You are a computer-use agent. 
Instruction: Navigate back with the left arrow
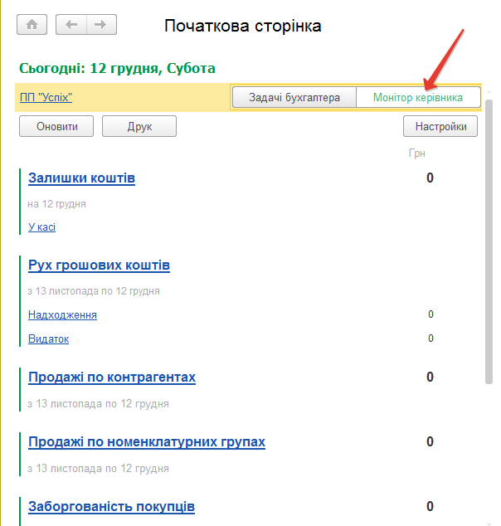pyautogui.click(x=71, y=25)
